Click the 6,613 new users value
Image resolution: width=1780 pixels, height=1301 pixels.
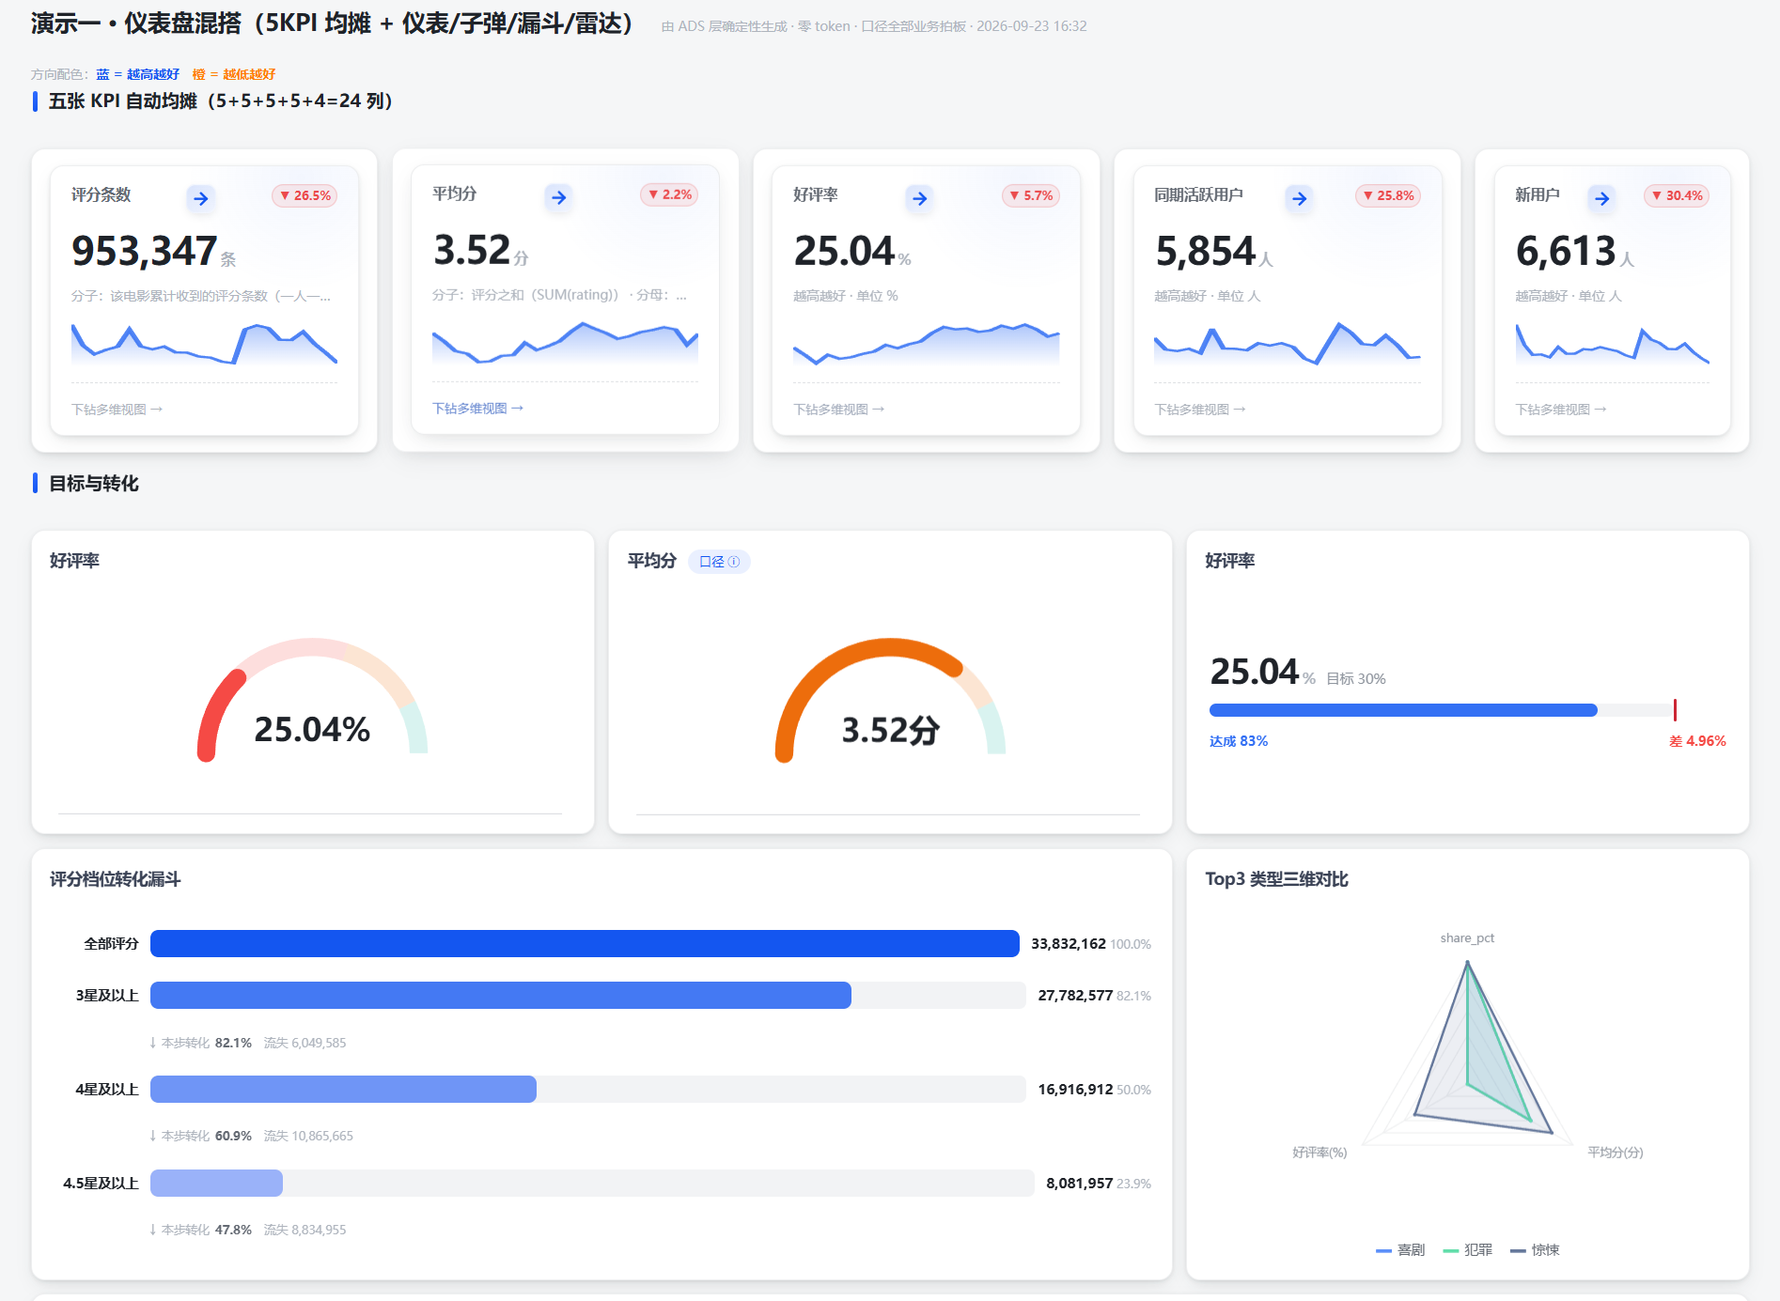(x=1566, y=251)
